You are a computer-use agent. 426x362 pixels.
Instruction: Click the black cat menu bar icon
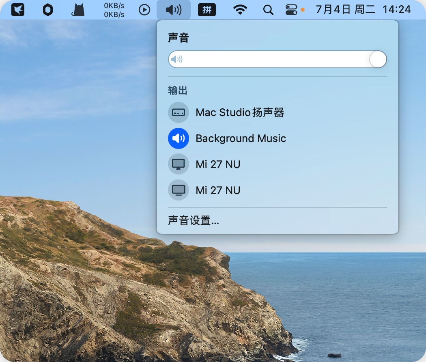click(x=78, y=10)
